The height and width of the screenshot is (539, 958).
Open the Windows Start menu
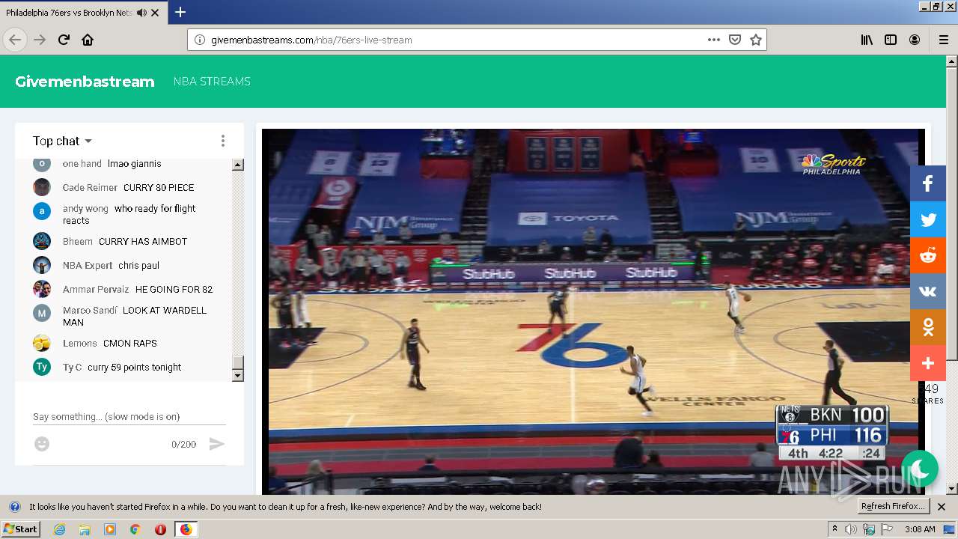tap(20, 529)
